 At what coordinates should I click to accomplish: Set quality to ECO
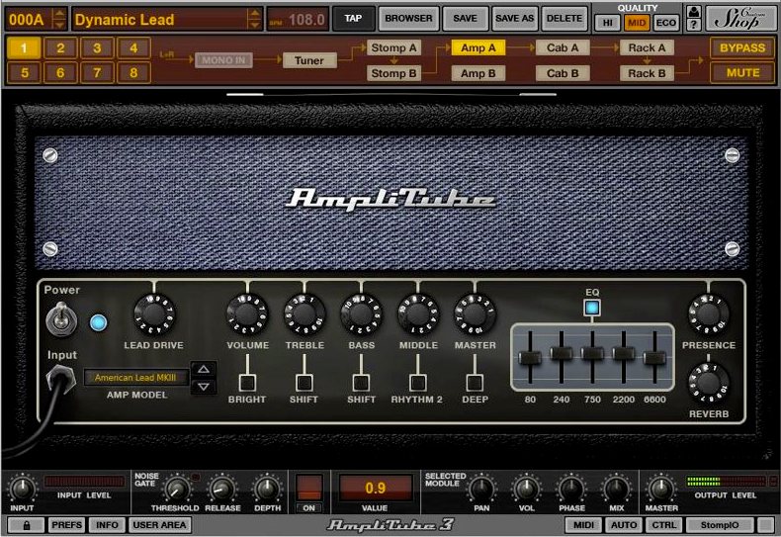point(666,23)
